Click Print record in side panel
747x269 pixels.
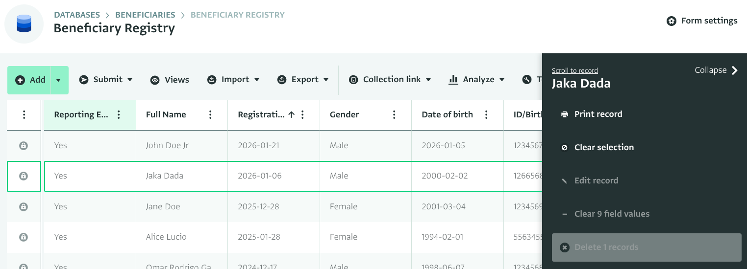pos(598,114)
